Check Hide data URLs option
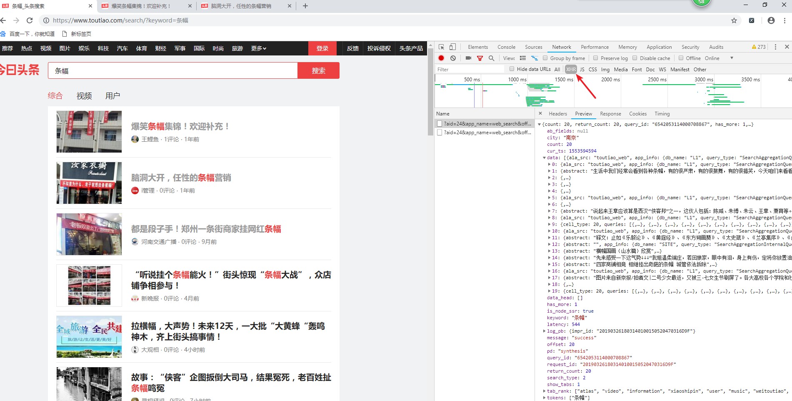792x401 pixels. point(512,69)
